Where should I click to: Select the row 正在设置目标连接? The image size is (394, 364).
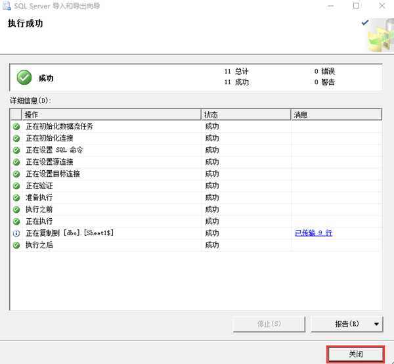(x=196, y=174)
